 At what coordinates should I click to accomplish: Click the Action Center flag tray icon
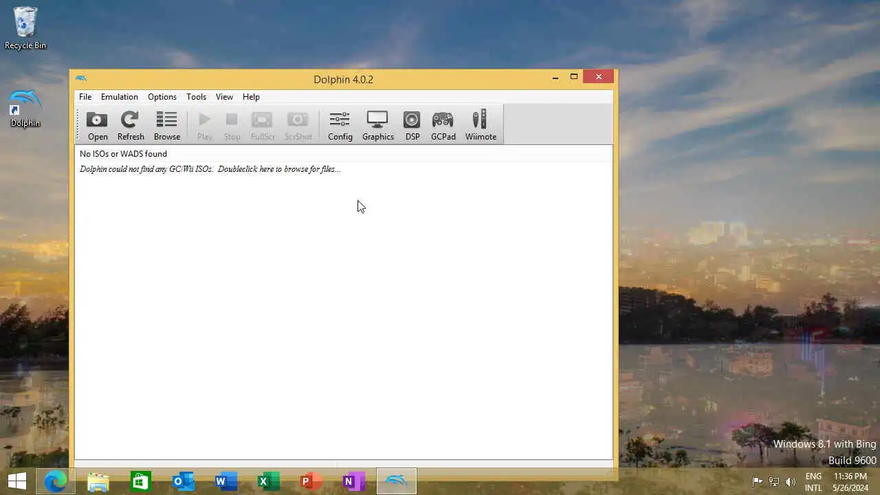757,482
